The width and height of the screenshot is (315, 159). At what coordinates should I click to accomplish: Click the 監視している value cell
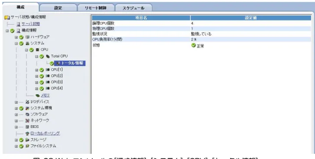[x=201, y=34]
